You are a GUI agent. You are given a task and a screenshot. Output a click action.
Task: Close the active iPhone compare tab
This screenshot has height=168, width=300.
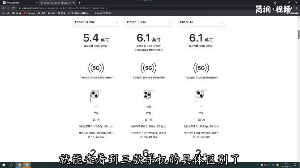tap(73, 3)
